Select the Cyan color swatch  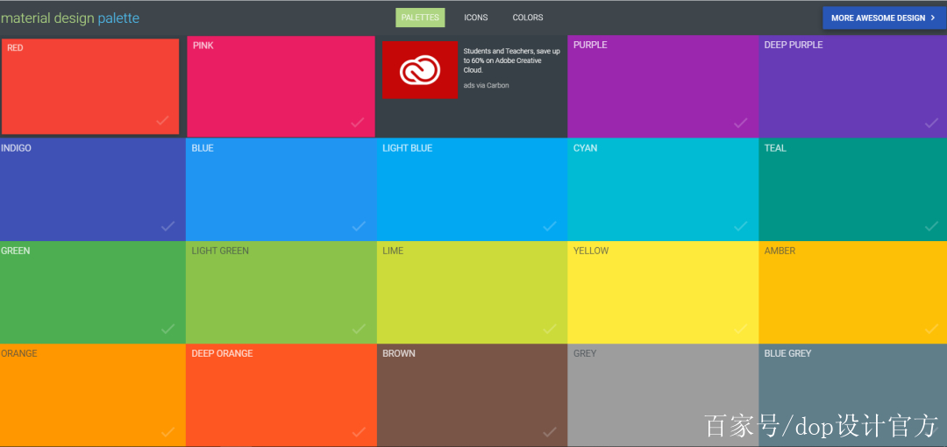pyautogui.click(x=663, y=189)
